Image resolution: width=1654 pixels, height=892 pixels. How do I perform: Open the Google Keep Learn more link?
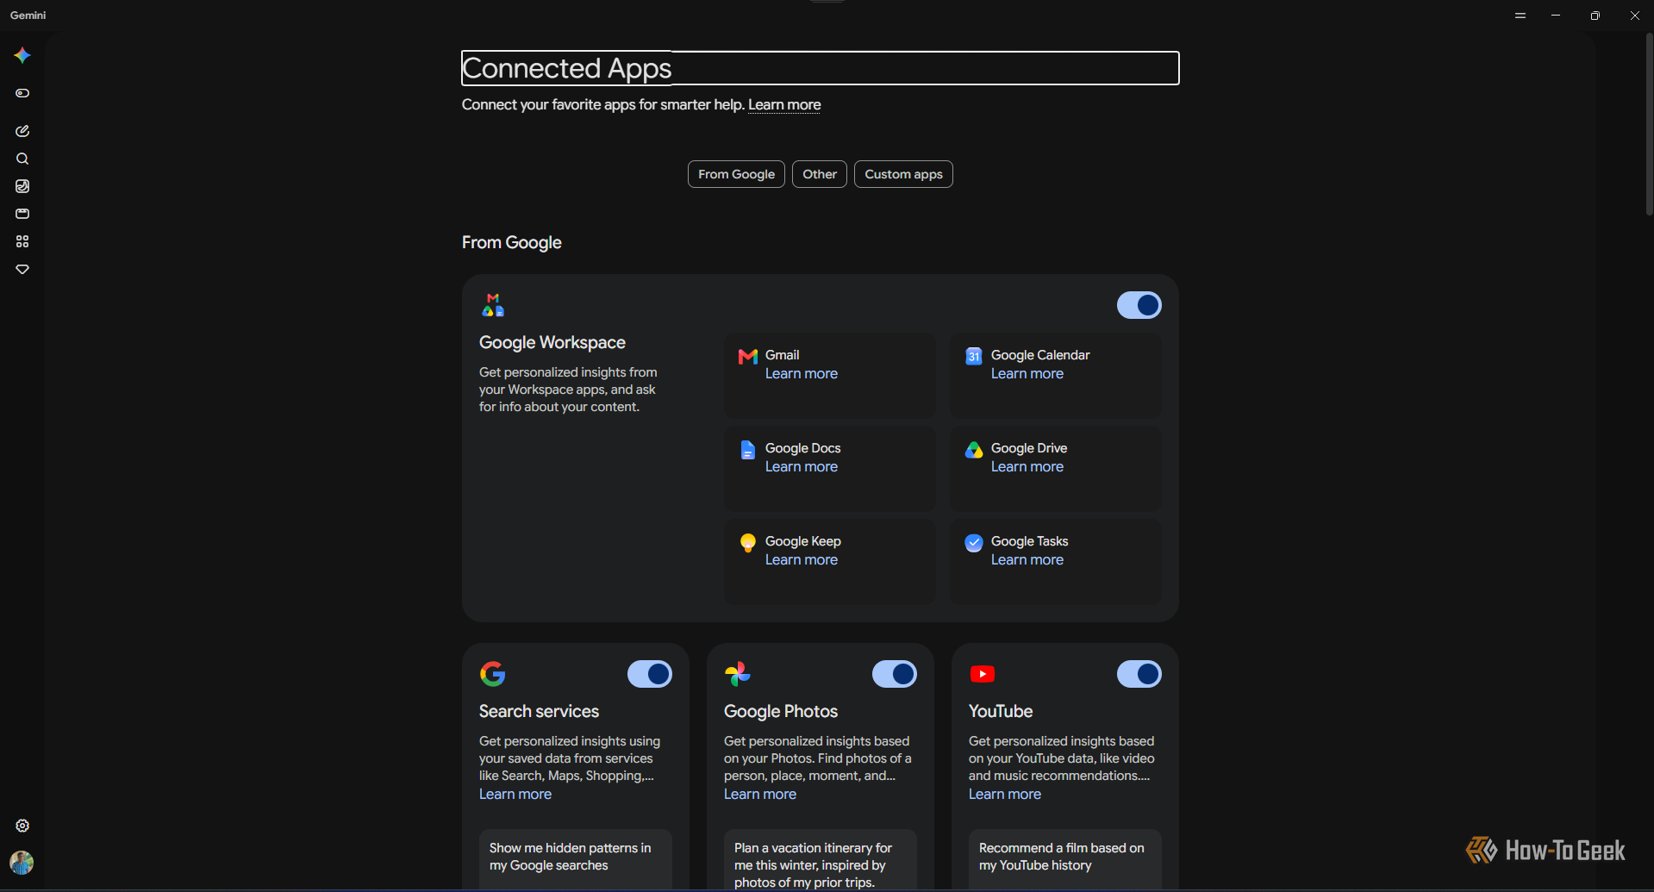(x=802, y=560)
